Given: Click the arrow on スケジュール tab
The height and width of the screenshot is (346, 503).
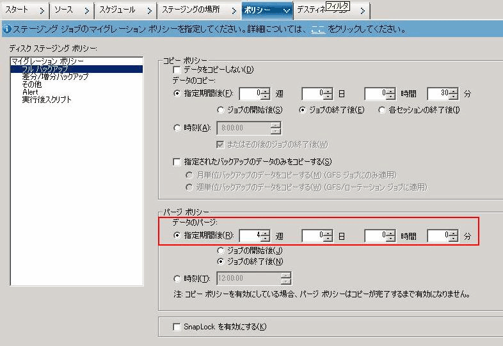Looking at the screenshot, I should [149, 11].
